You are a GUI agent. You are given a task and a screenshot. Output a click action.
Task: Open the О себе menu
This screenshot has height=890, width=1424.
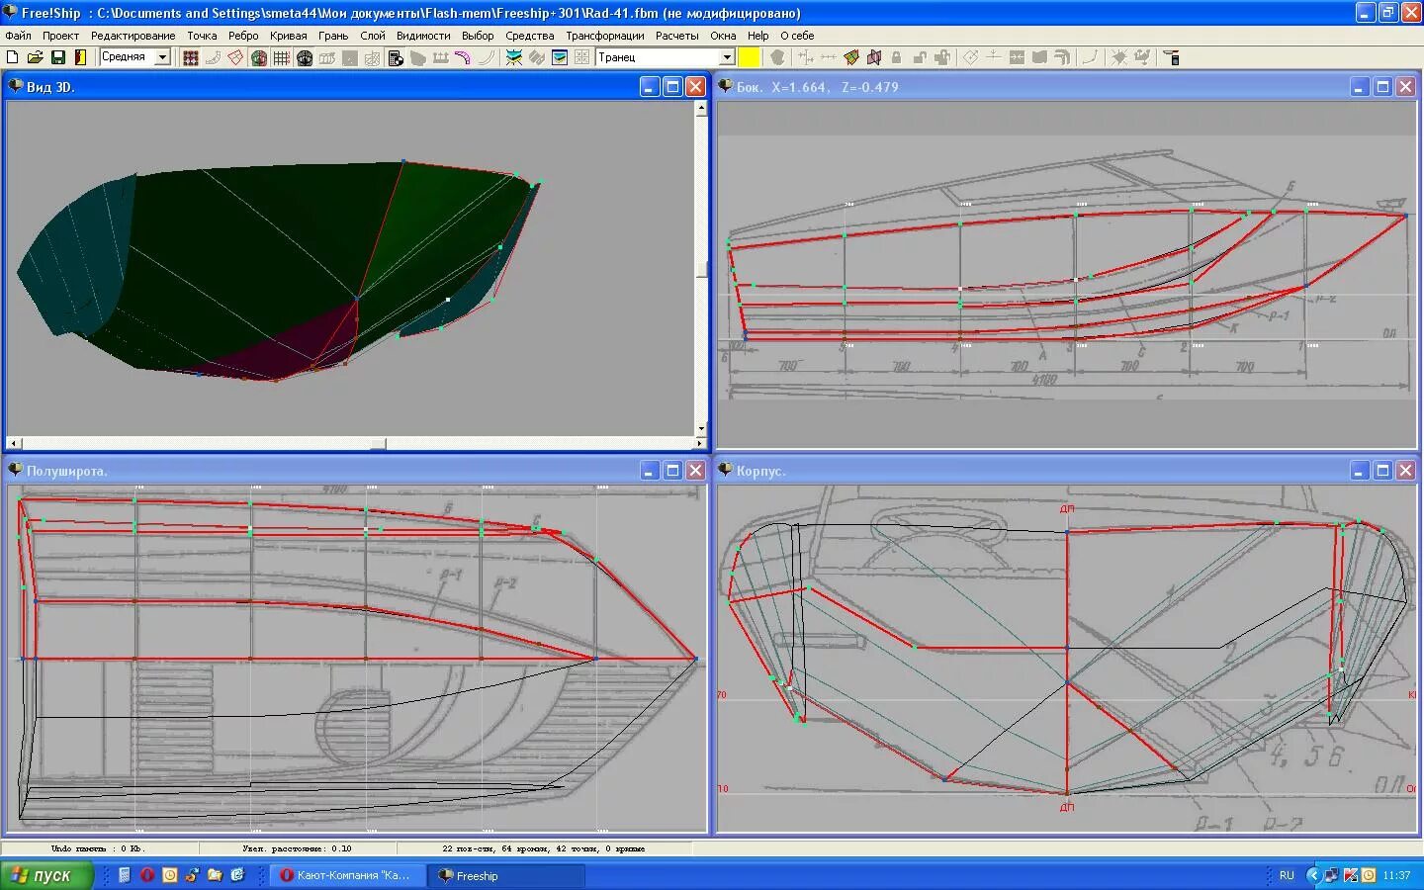797,36
